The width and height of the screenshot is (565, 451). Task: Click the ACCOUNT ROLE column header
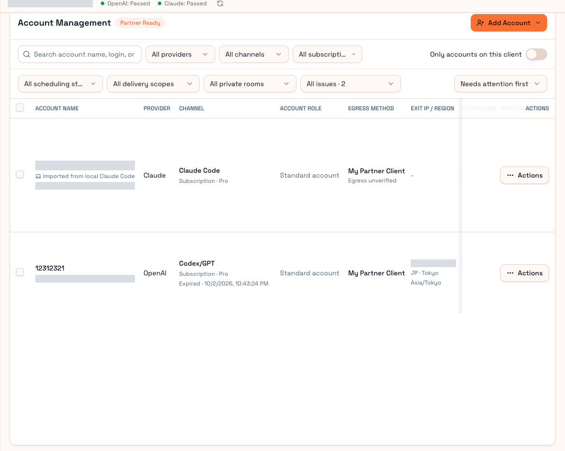click(300, 108)
